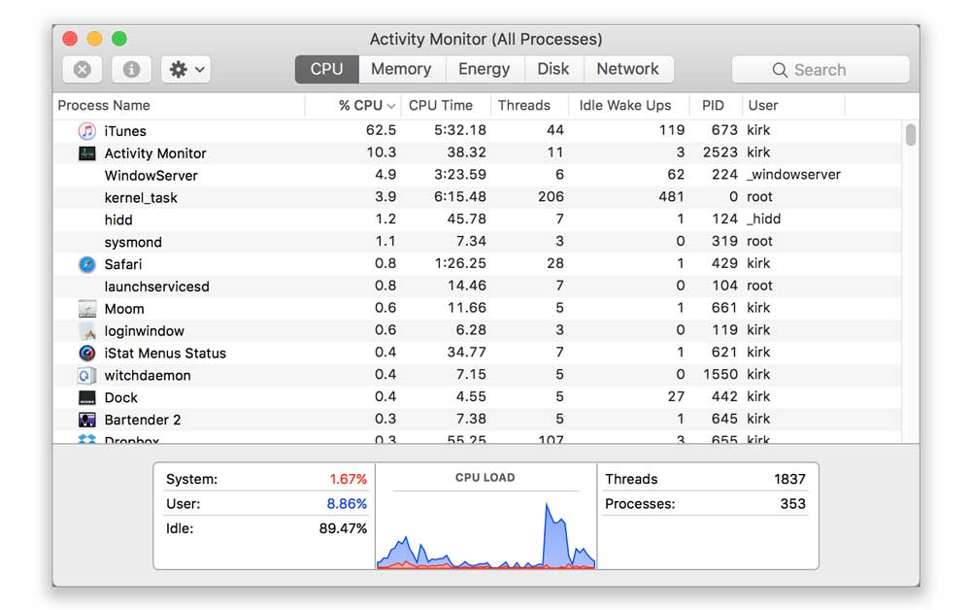
Task: Click the red close window button
Action: pos(70,39)
